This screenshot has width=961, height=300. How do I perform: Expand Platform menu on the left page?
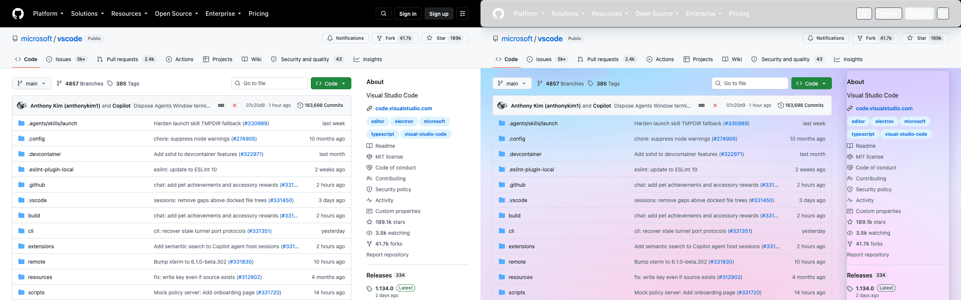pyautogui.click(x=48, y=13)
